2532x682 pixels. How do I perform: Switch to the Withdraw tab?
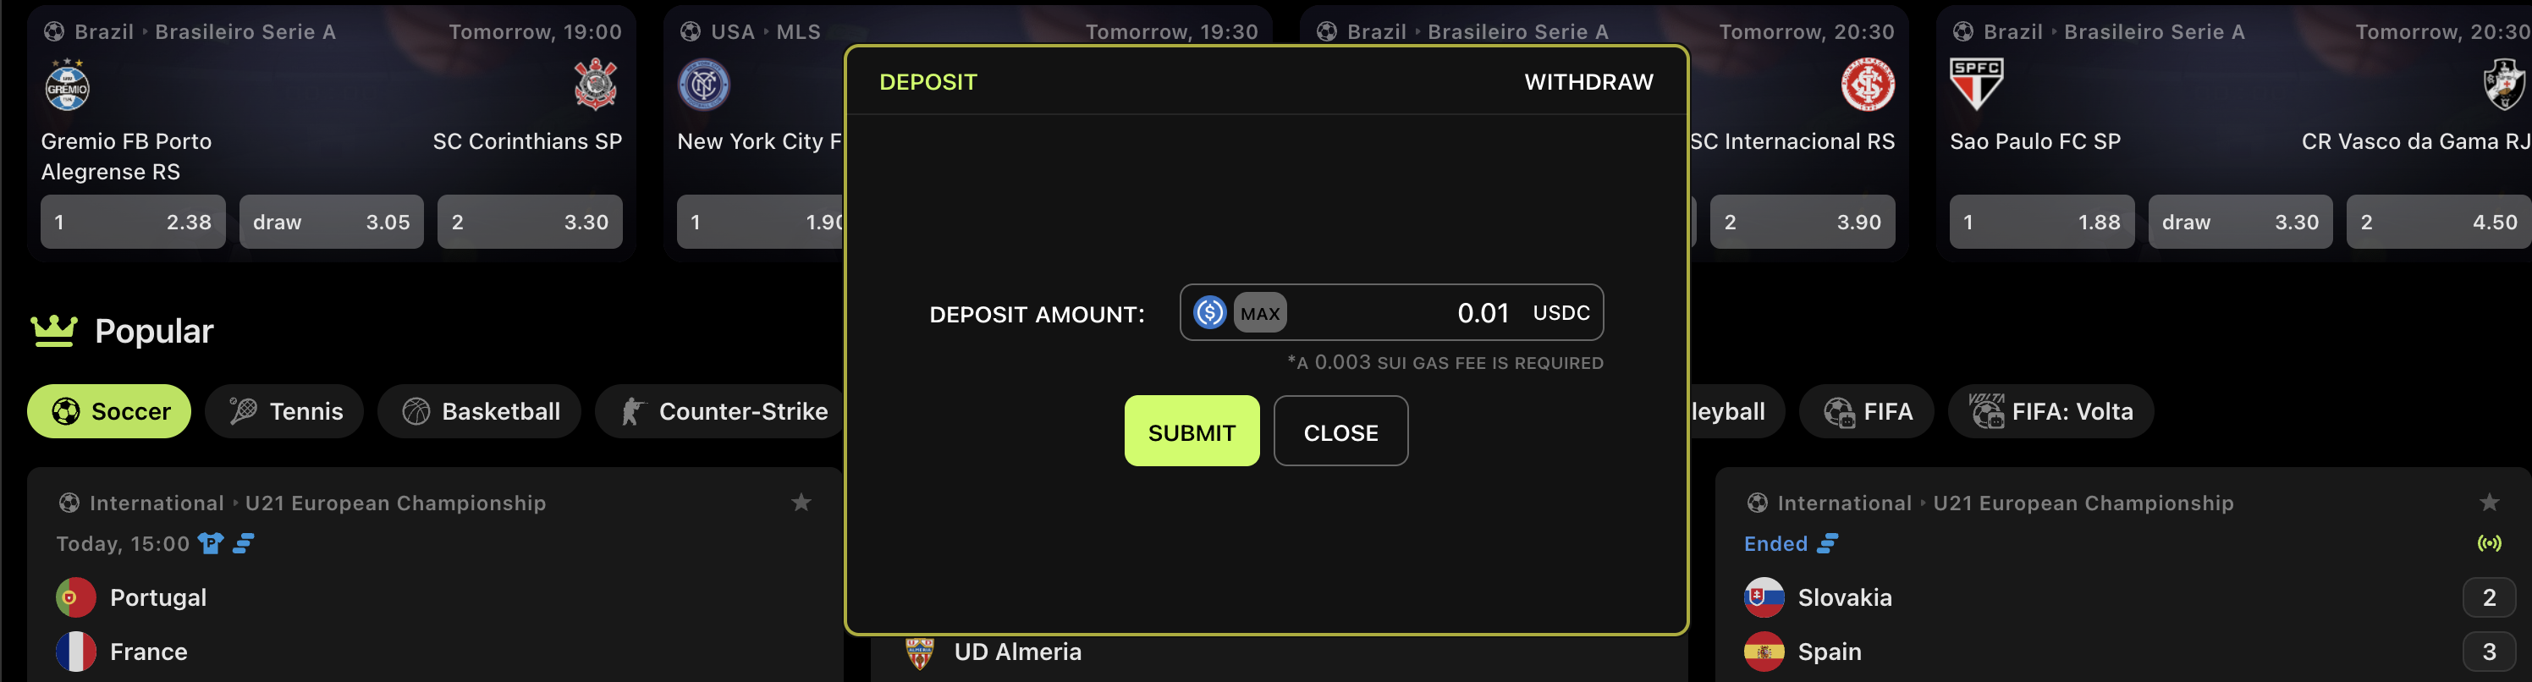(x=1588, y=81)
